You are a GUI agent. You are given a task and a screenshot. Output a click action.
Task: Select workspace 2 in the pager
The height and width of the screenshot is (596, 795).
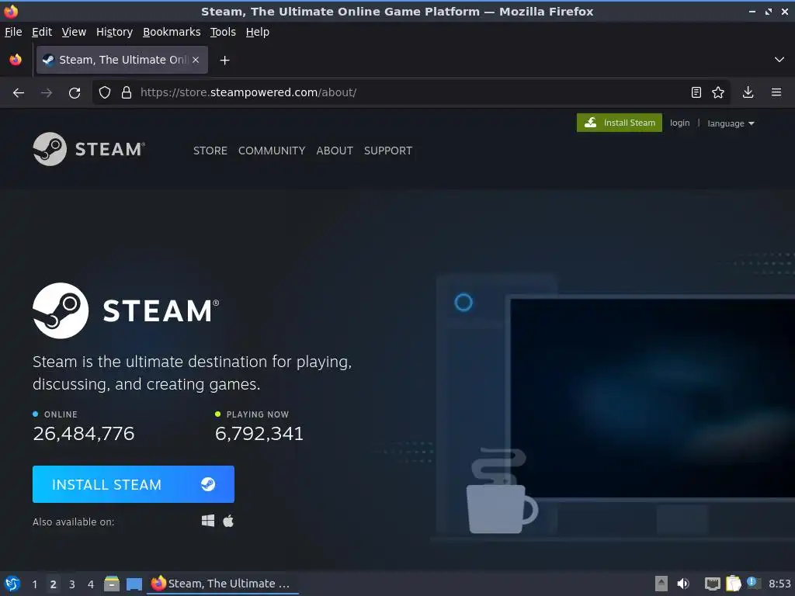click(54, 584)
